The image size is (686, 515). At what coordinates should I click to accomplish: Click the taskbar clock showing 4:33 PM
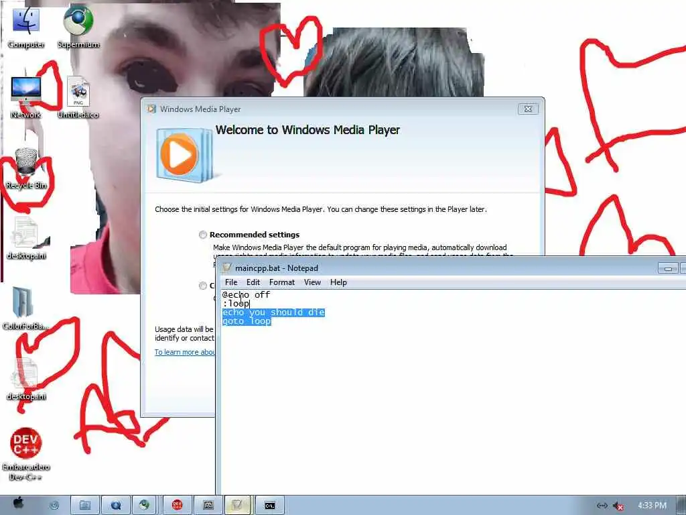[652, 506]
